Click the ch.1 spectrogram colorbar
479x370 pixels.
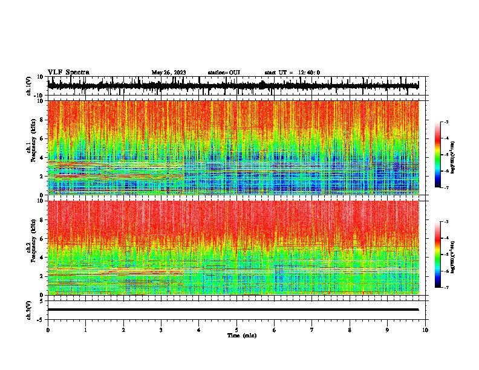tap(438, 155)
